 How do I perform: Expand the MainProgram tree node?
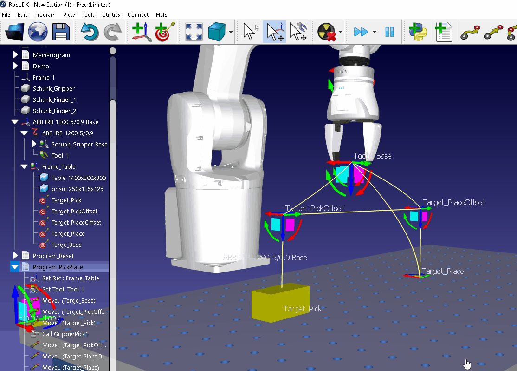[x=15, y=54]
